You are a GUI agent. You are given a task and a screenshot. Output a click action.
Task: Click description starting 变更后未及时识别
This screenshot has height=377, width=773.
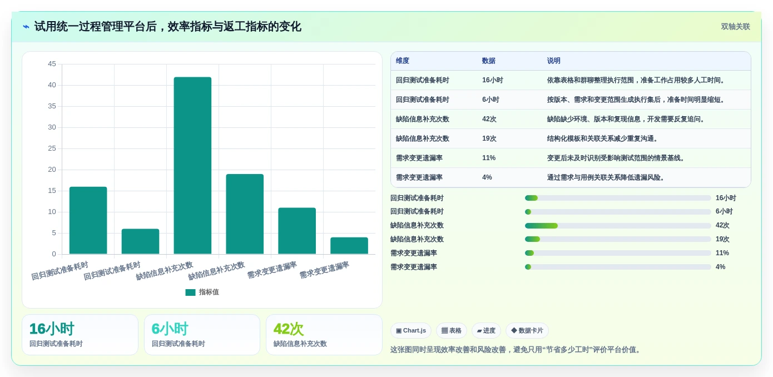[x=617, y=158]
